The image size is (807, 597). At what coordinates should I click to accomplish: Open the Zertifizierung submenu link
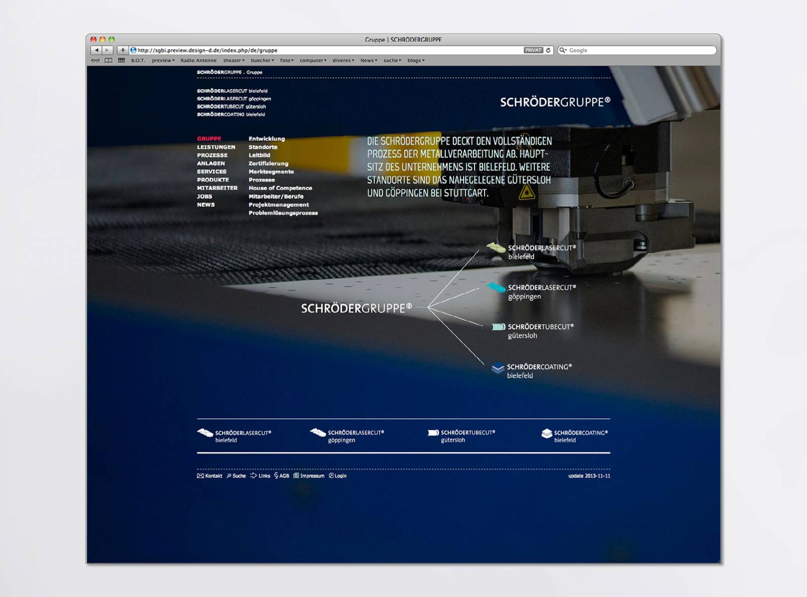268,163
